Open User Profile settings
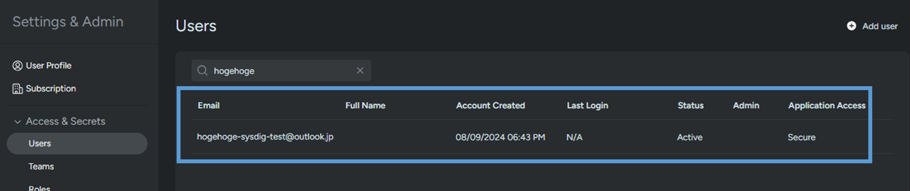This screenshot has width=910, height=191. 48,66
